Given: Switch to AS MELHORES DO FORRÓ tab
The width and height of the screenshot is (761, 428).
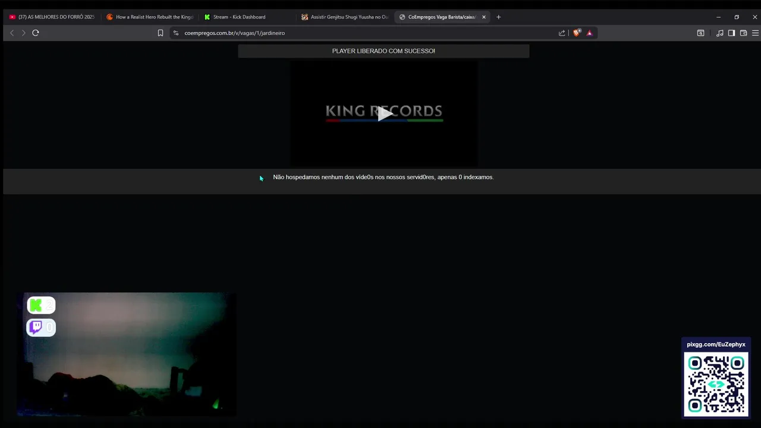Looking at the screenshot, I should click(52, 17).
